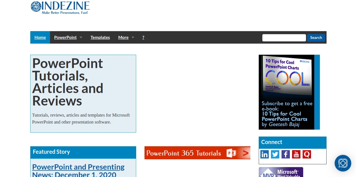Click the Search button

pos(316,38)
